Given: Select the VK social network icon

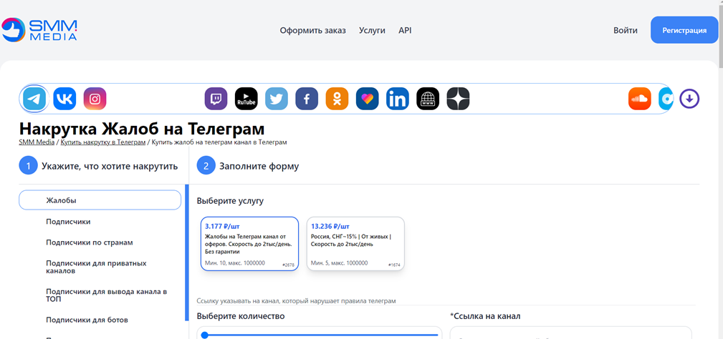Looking at the screenshot, I should [64, 99].
